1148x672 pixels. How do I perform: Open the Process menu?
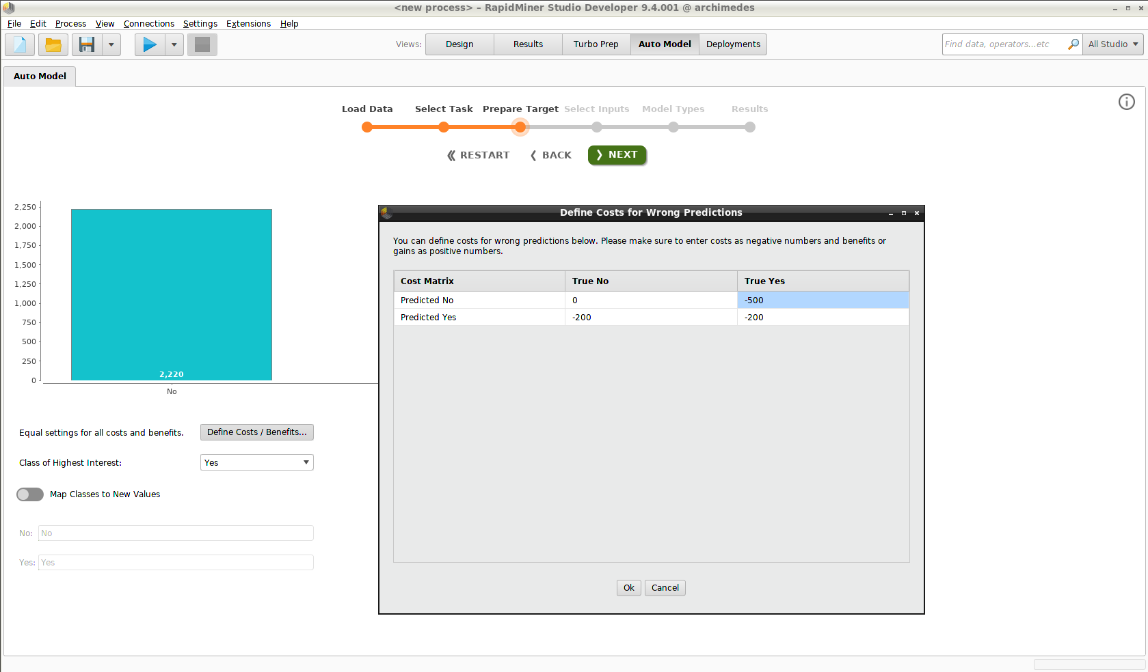click(x=70, y=23)
